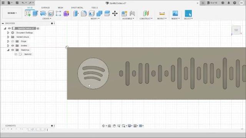Image resolution: width=246 pixels, height=138 pixels.
Task: Show the hidden Sketch2 via its eye icon
Action: click(16, 54)
